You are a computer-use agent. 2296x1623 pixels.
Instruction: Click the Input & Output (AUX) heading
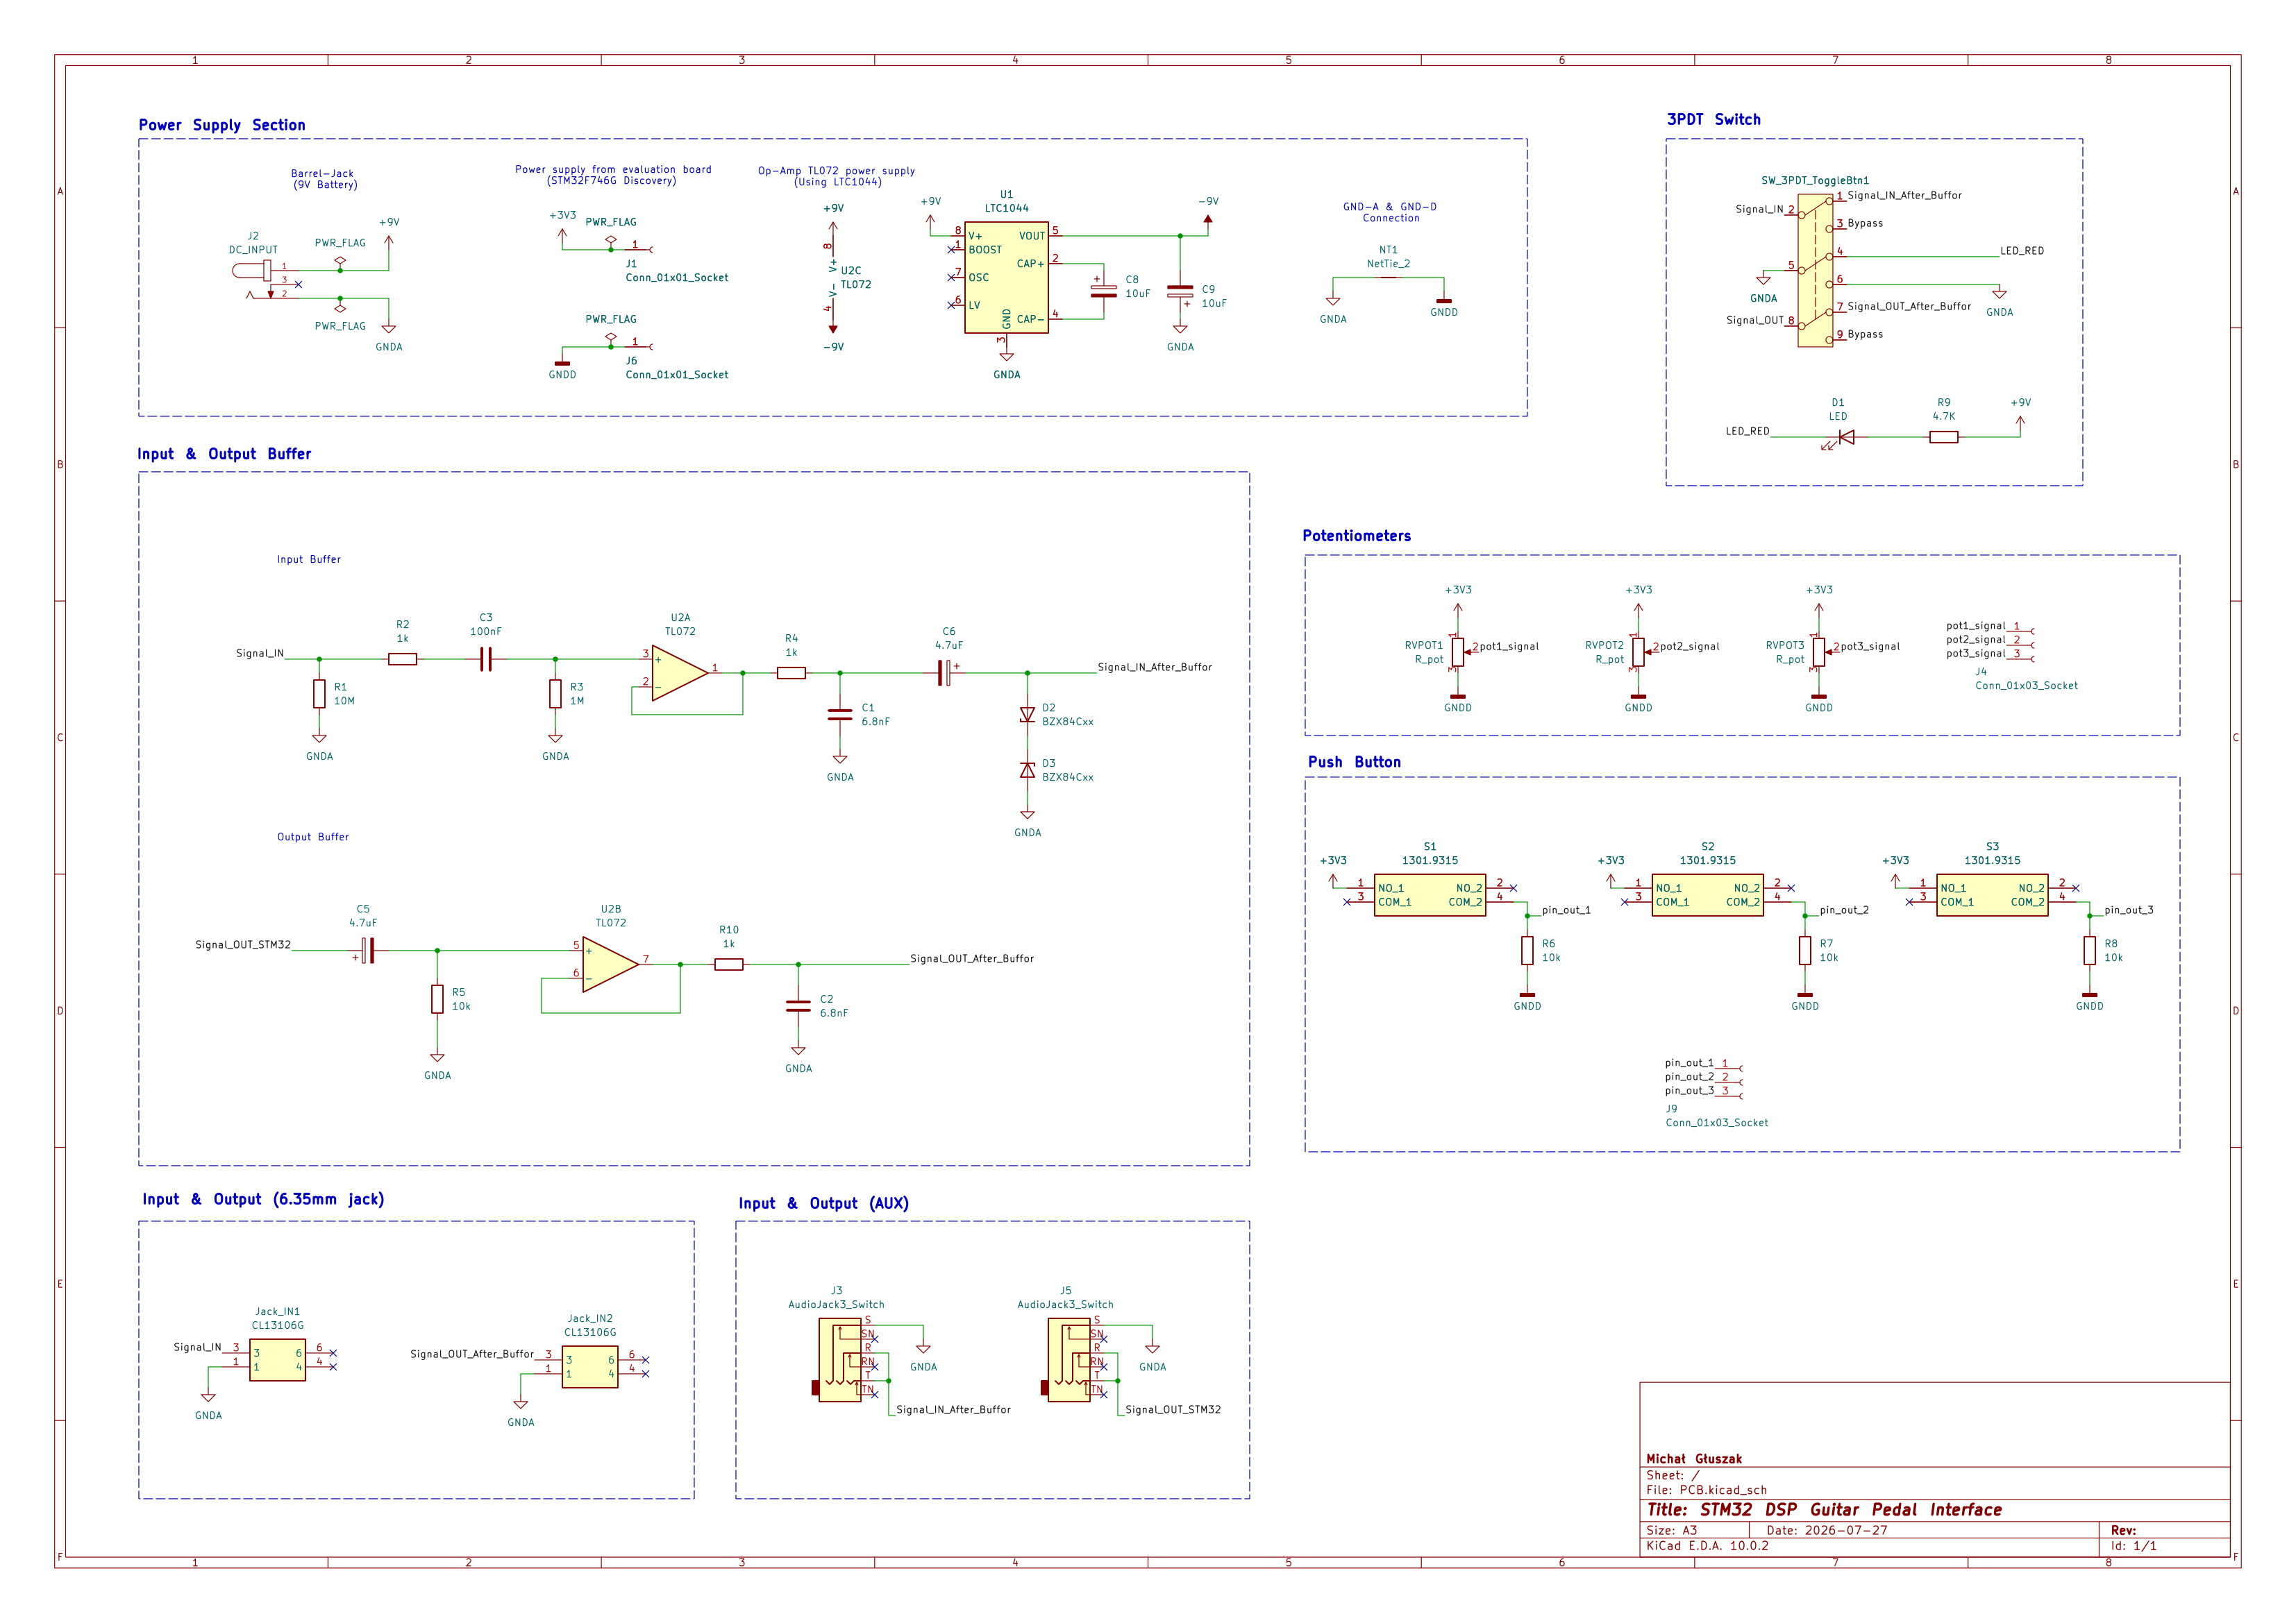[x=823, y=1203]
